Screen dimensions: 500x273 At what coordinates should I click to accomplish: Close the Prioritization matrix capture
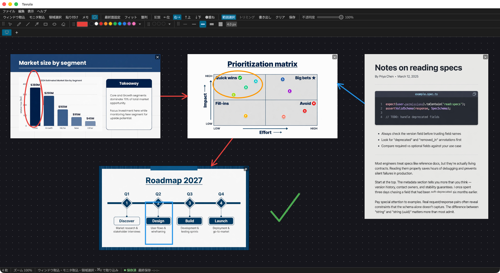click(335, 57)
